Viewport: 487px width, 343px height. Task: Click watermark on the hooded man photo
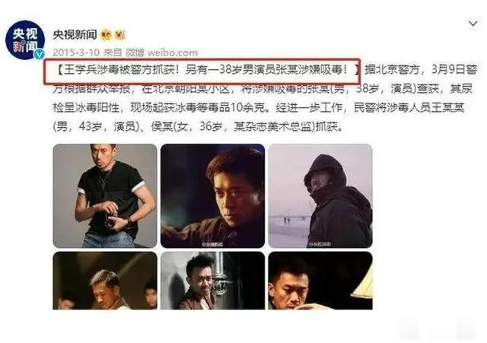(x=320, y=244)
